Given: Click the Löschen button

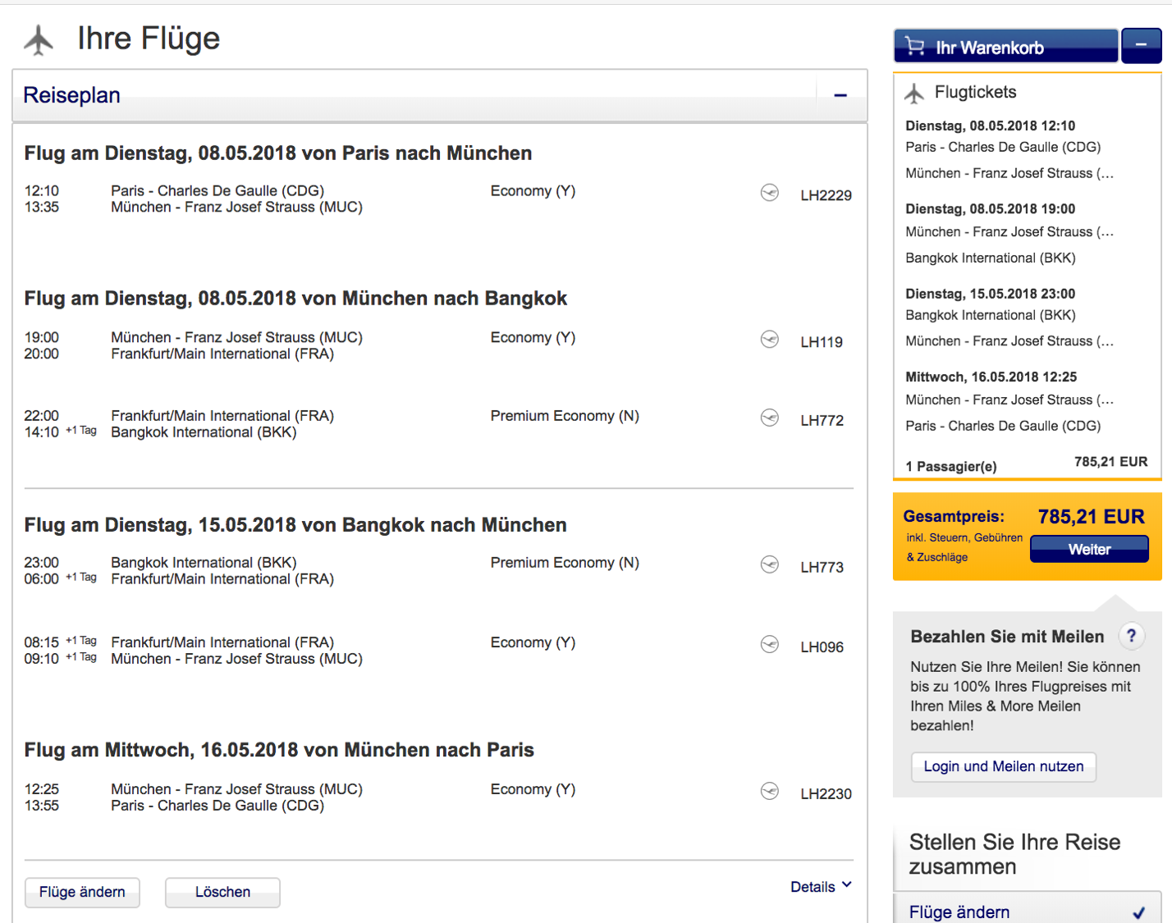Looking at the screenshot, I should [x=222, y=892].
